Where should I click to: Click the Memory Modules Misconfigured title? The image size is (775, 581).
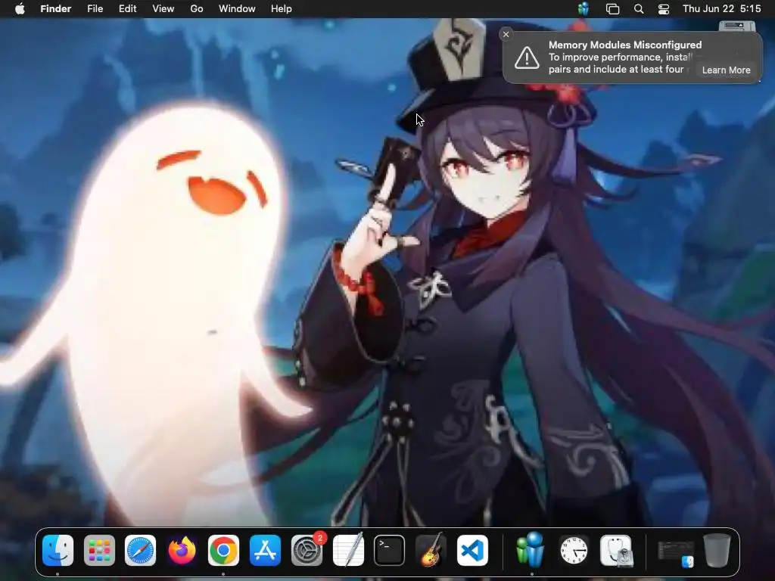click(624, 45)
